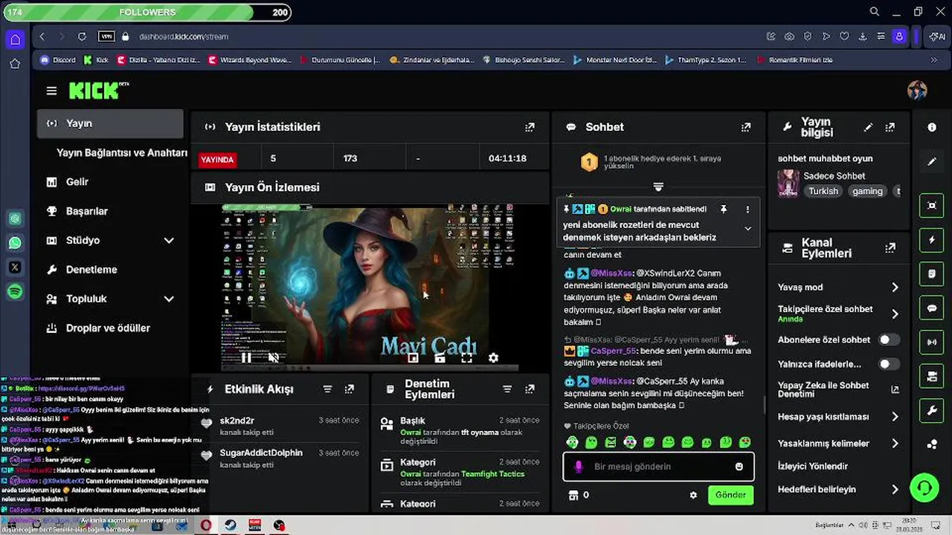
Task: Unpin the pinned chat message
Action: coord(723,210)
